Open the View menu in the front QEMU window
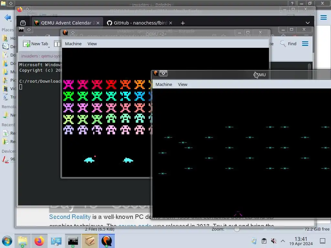Screen dimensions: 331x248 coord(182,84)
